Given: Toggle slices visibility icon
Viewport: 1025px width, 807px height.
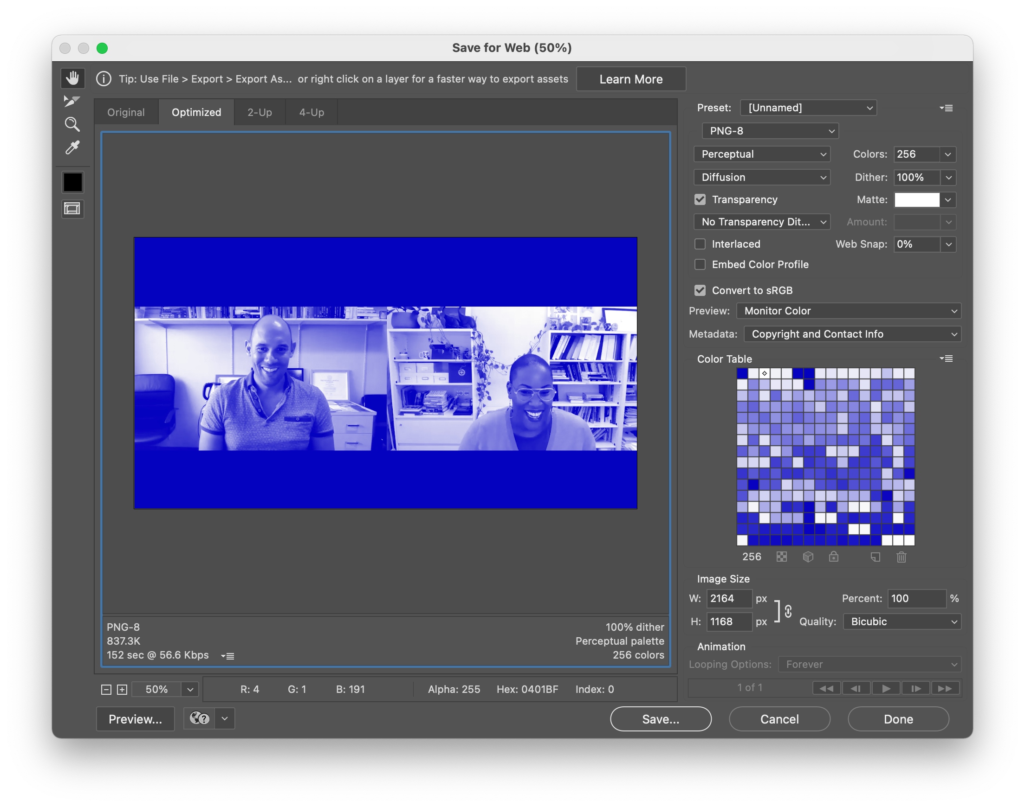Looking at the screenshot, I should 72,209.
